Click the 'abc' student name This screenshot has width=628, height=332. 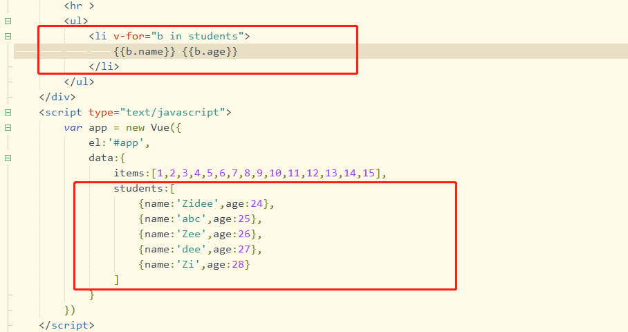(192, 219)
